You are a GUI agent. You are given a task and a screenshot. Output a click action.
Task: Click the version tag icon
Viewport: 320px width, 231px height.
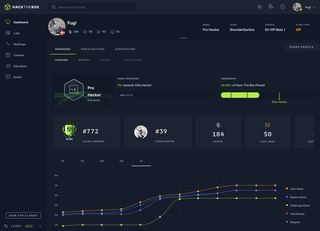pos(6,226)
